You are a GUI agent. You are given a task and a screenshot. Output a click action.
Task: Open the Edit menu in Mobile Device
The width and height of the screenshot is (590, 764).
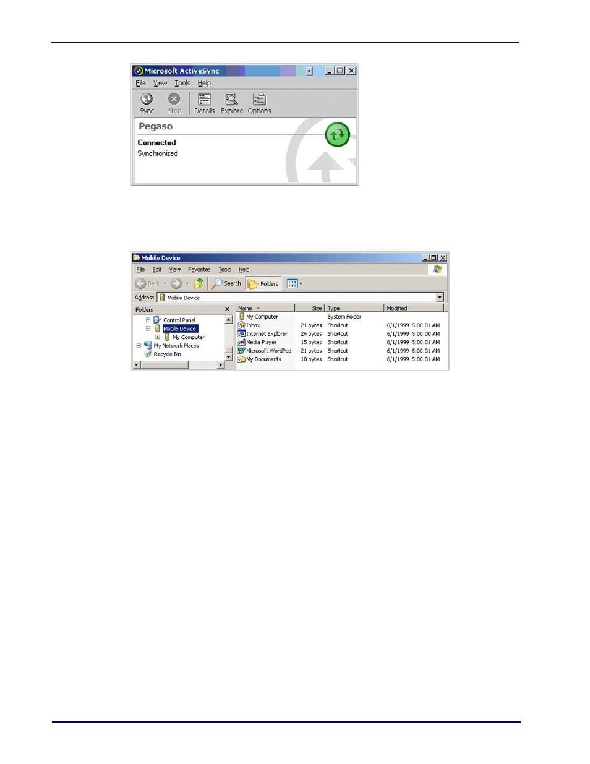coord(157,270)
